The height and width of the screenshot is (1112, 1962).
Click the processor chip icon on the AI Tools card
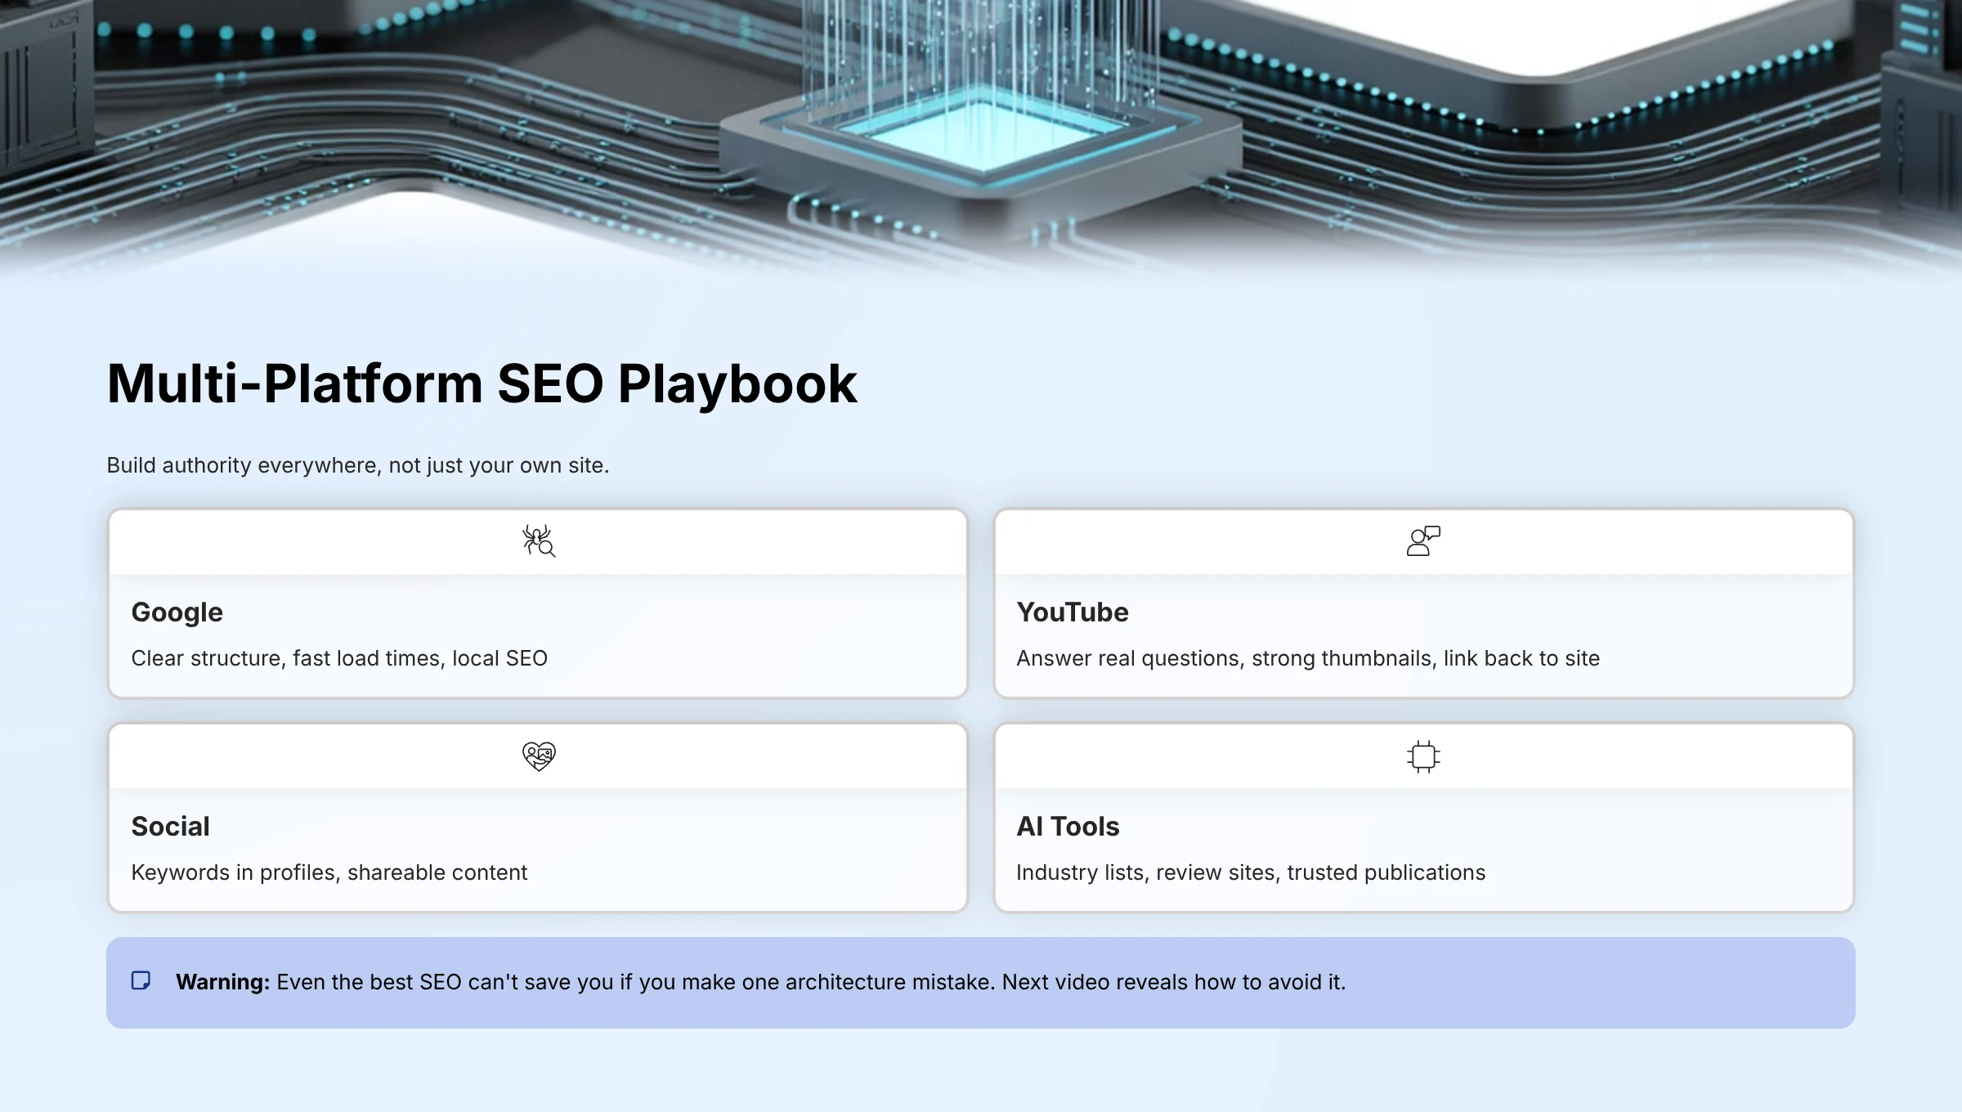1425,756
